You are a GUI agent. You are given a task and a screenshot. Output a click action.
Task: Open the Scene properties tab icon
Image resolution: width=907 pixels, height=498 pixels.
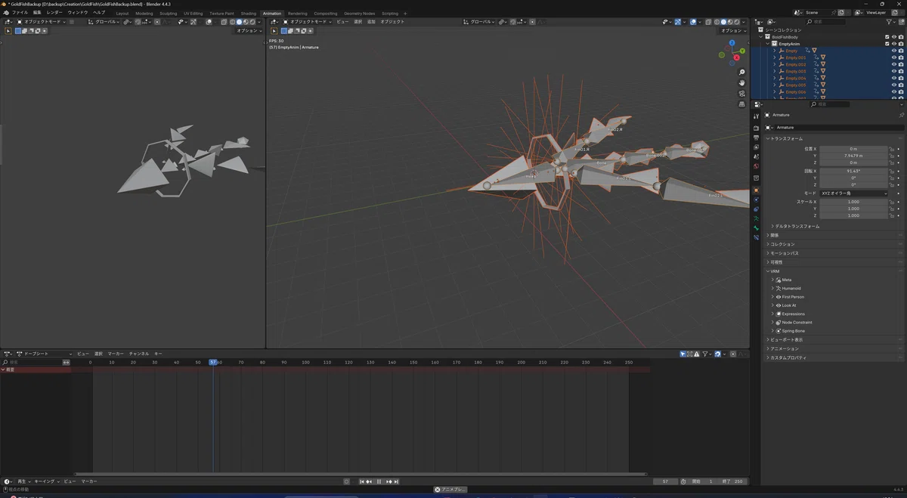coord(756,156)
